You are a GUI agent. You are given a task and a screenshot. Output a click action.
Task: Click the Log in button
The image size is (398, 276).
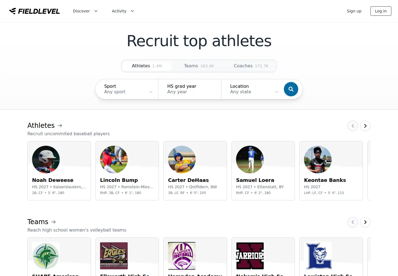381,11
